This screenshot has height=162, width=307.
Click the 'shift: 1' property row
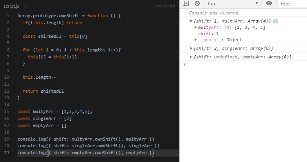[x=208, y=33]
